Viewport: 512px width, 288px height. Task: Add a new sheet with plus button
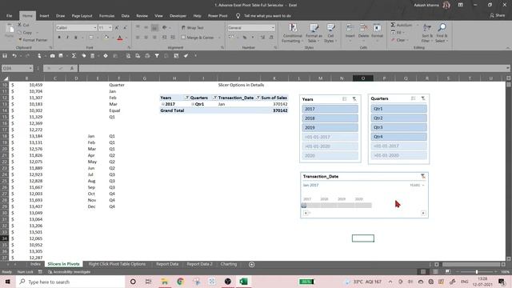(251, 264)
